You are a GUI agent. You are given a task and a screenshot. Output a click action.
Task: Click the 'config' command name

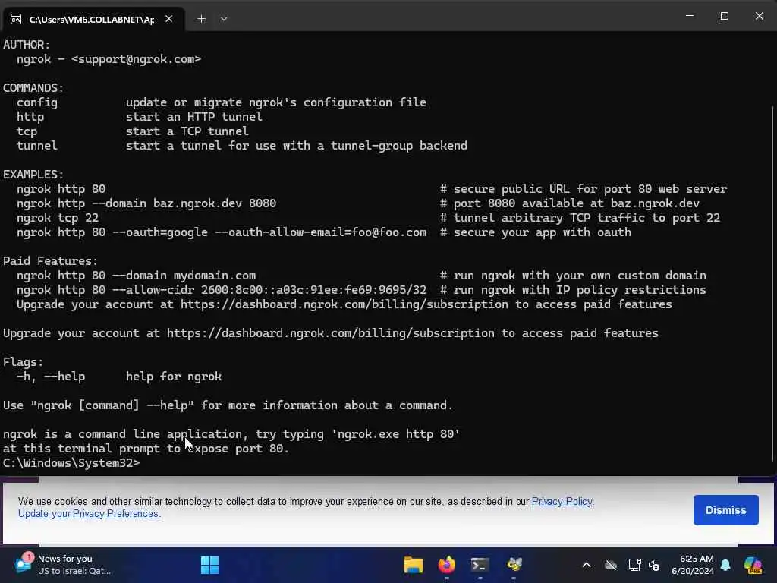point(37,102)
